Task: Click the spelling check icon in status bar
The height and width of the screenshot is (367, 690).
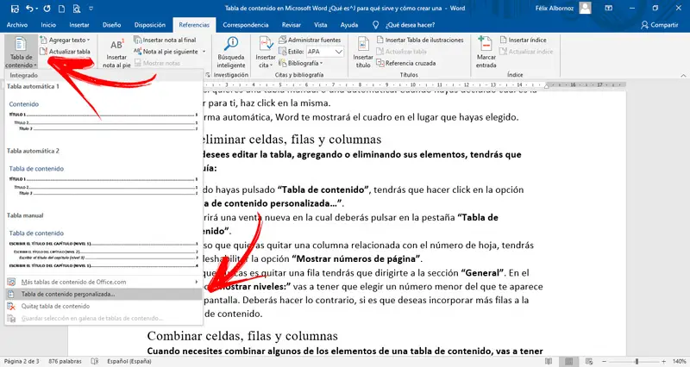Action: point(95,361)
